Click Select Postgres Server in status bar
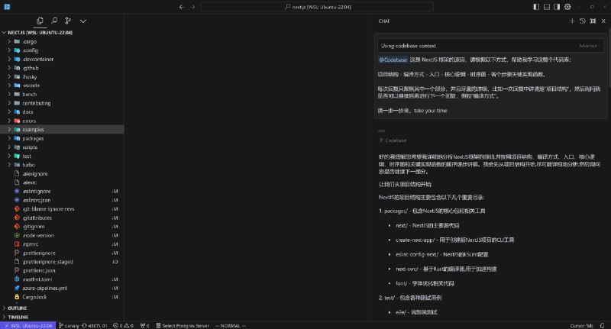The image size is (611, 329). pos(183,325)
